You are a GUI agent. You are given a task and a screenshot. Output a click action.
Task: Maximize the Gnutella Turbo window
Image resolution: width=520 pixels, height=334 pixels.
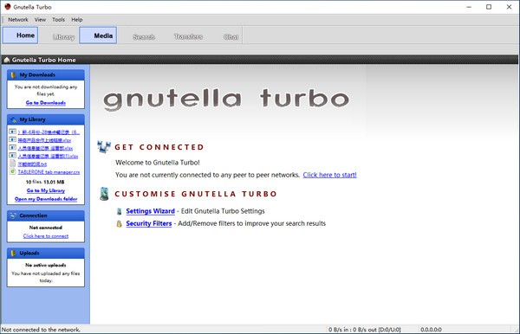tap(489, 7)
